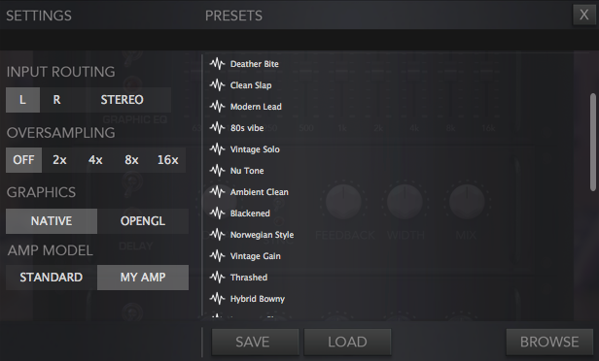Screen dimensions: 599x361
Task: Close the settings panel with X
Action: click(584, 15)
